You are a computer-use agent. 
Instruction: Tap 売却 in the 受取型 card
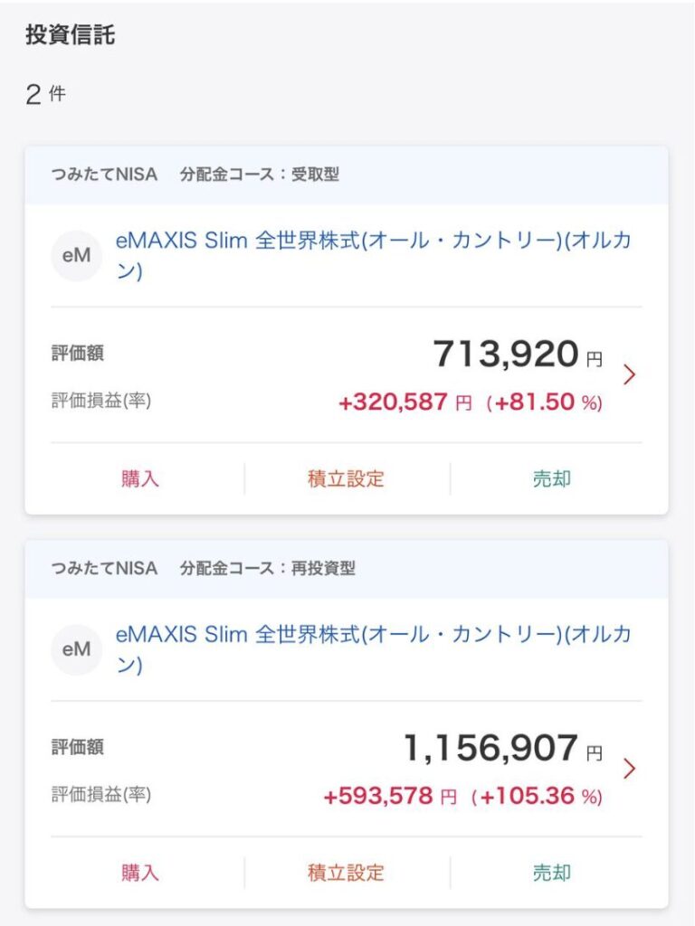click(x=552, y=479)
